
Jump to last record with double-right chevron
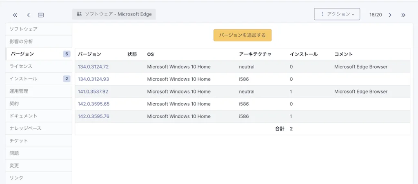click(x=403, y=15)
